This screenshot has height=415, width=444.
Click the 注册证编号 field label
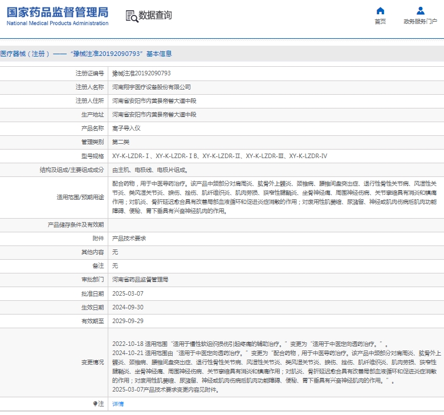pos(89,74)
